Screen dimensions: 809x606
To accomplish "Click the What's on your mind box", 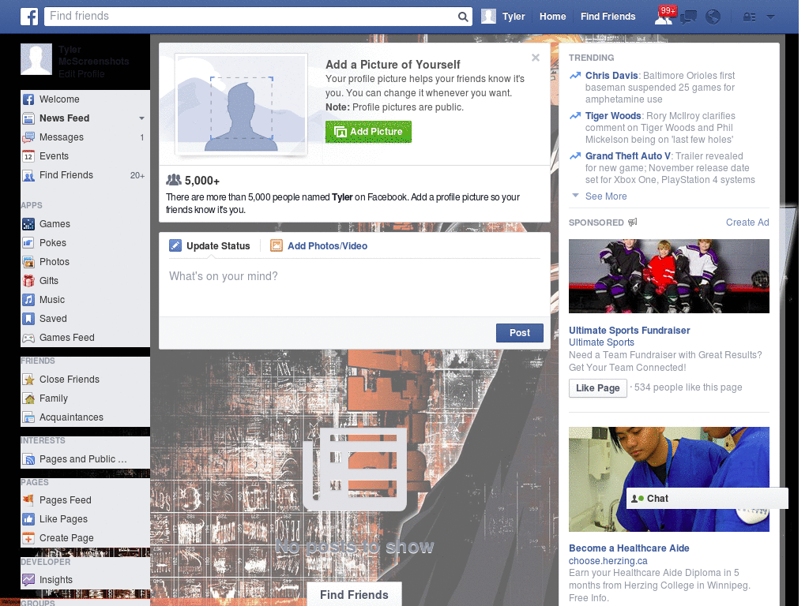I will (x=355, y=287).
